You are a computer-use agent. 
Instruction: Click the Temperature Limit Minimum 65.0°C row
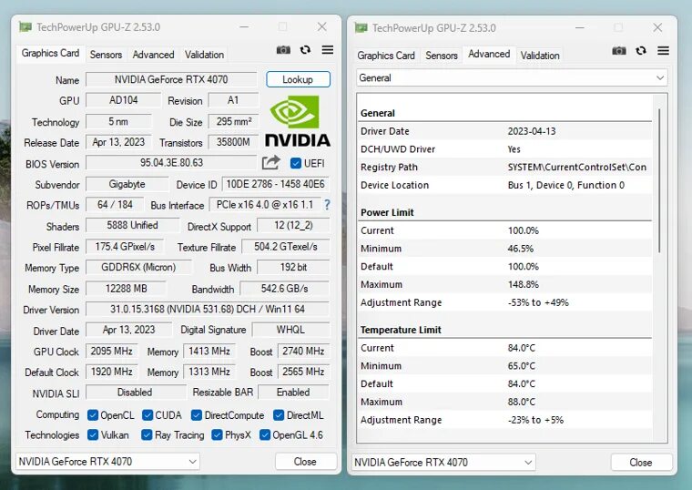[x=504, y=366]
